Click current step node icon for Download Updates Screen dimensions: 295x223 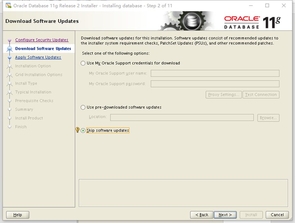[x=10, y=49]
